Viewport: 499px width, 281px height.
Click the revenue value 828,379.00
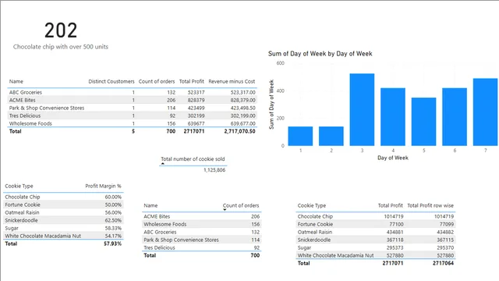click(x=242, y=100)
